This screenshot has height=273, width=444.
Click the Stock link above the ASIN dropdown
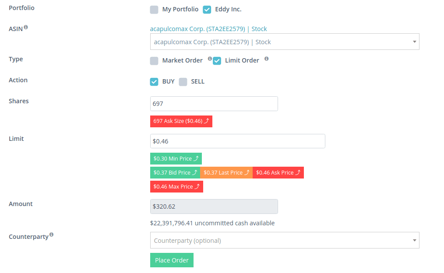[259, 28]
